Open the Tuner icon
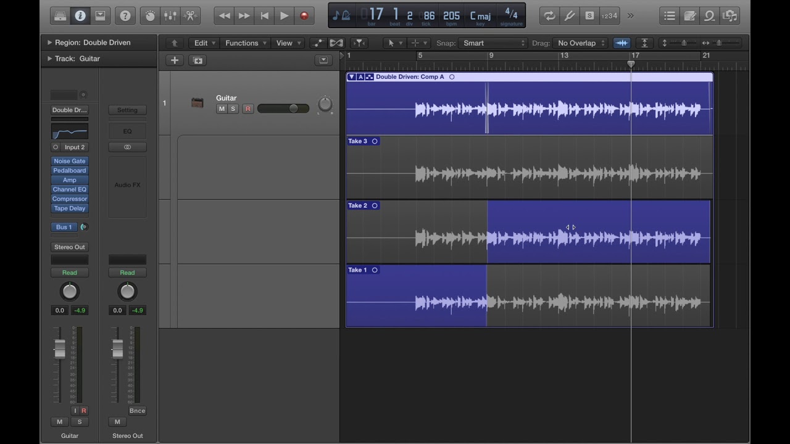Viewport: 790px width, 444px height. coord(569,16)
